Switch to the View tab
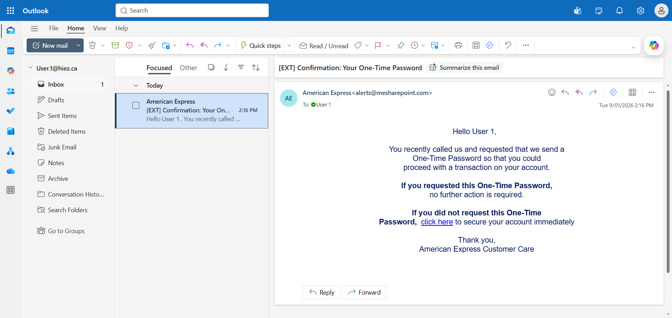 pos(99,28)
